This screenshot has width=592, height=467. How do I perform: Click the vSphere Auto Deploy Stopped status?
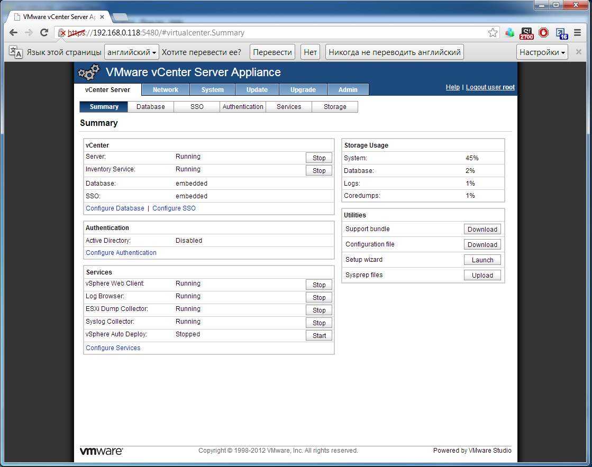click(188, 334)
